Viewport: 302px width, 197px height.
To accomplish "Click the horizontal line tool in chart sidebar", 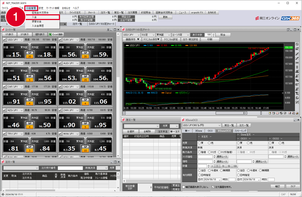I will (297, 63).
